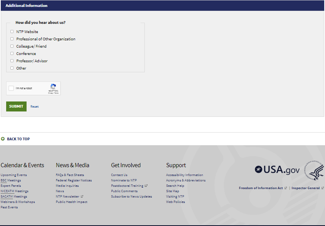This screenshot has height=226, width=325.
Task: Check the Professor/ Advisor option
Action: click(12, 61)
